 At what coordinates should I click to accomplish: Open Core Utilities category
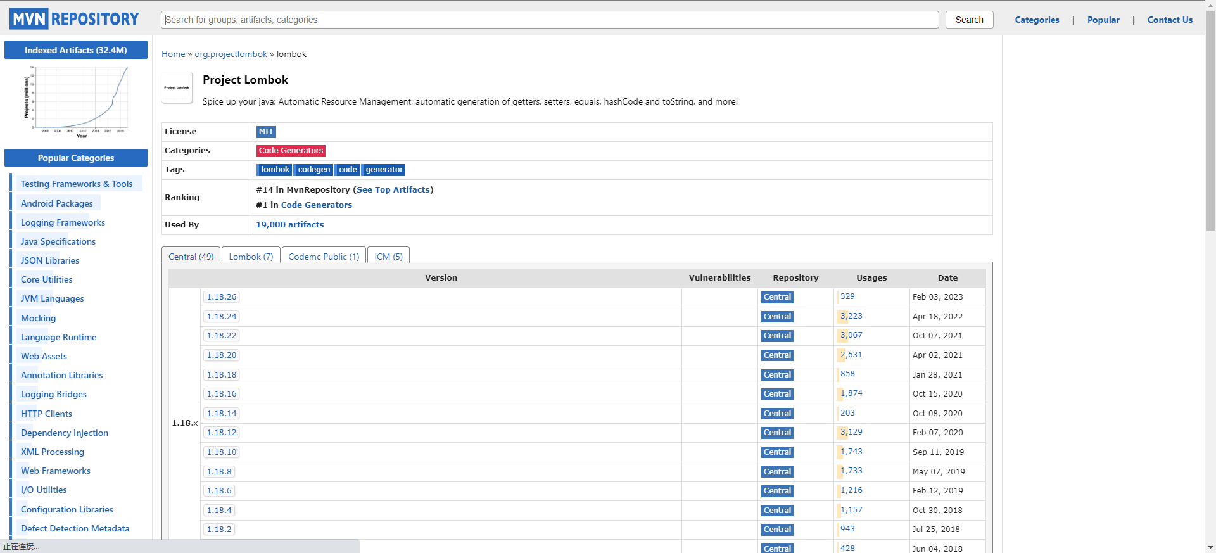pos(46,279)
